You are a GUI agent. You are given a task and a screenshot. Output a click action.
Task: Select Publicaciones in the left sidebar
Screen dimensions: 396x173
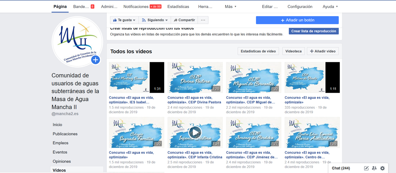coord(65,134)
